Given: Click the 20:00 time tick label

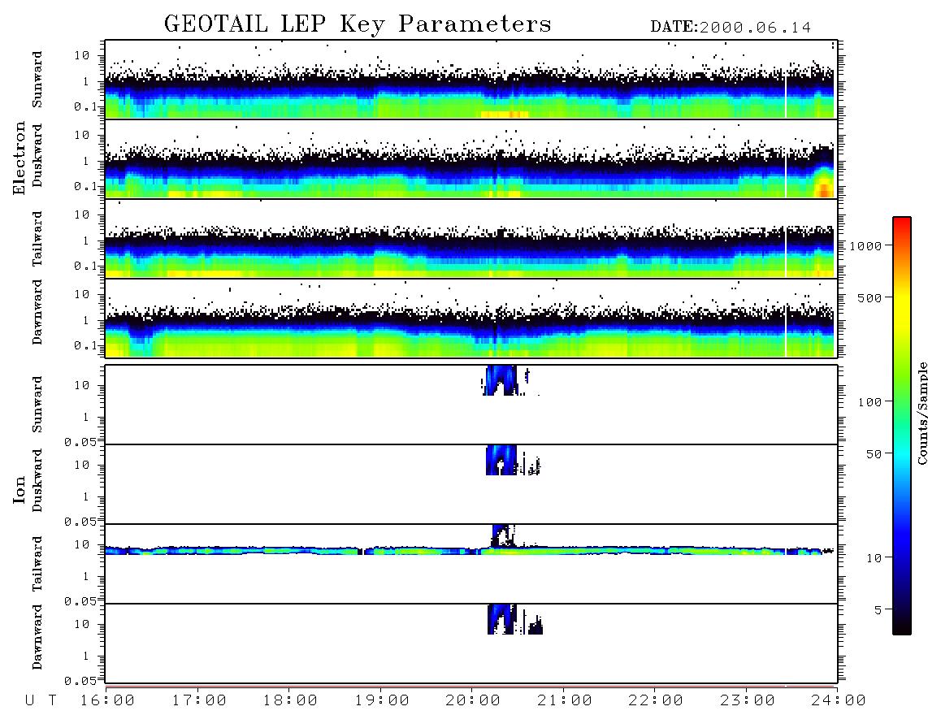Looking at the screenshot, I should pyautogui.click(x=473, y=701).
